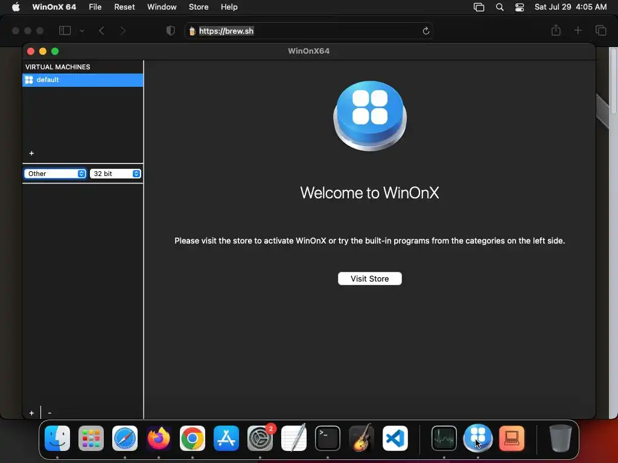618x463 pixels.
Task: Open Control Center in menu bar
Action: (520, 7)
